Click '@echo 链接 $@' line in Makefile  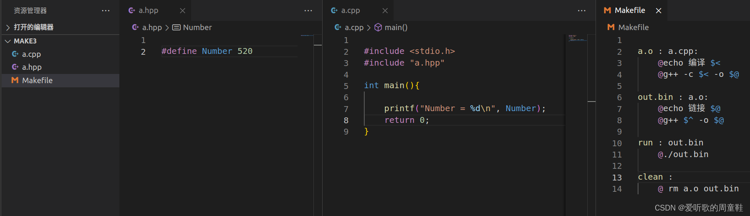(689, 109)
